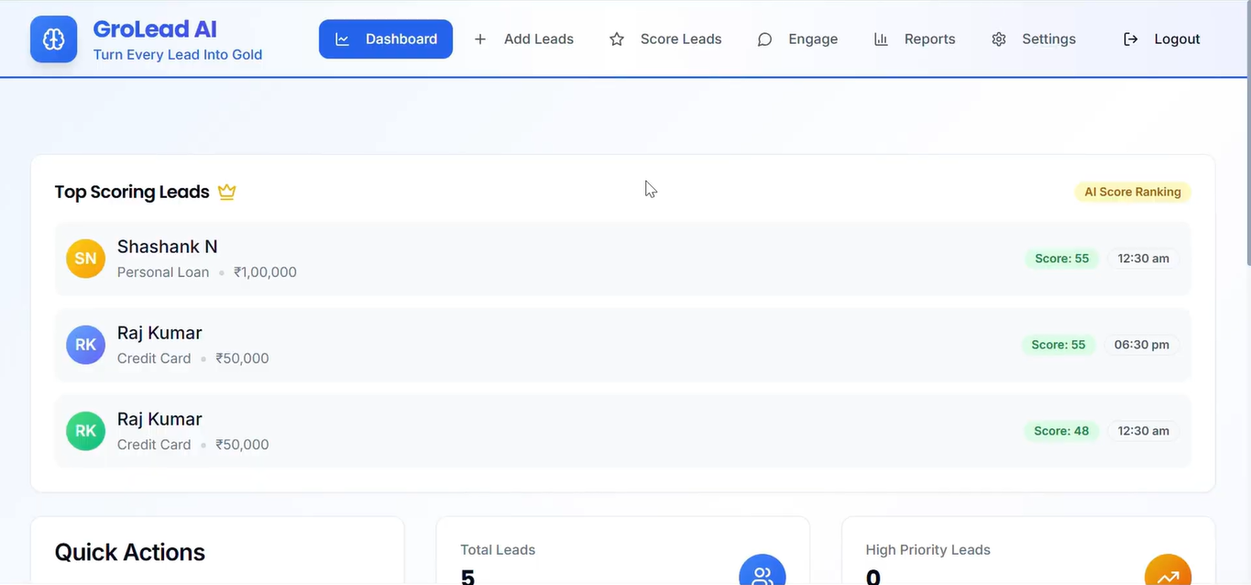Navigate to the Engage page

(797, 39)
